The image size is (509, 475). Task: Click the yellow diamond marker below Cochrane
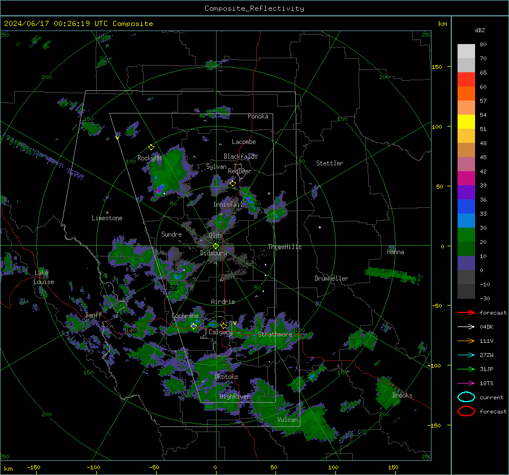tap(193, 326)
